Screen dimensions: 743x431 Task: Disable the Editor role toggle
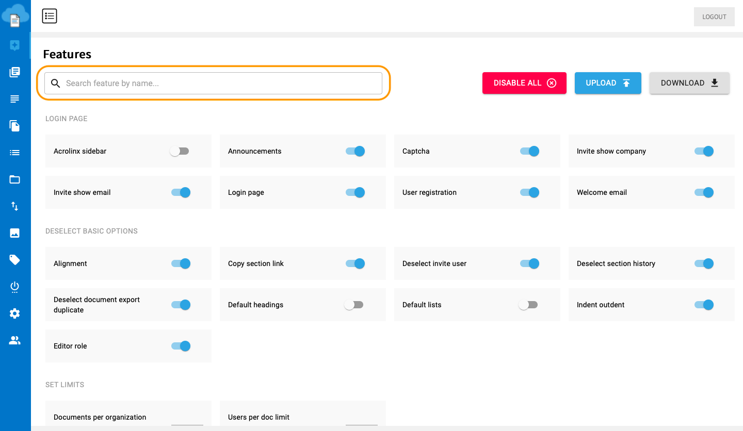pyautogui.click(x=181, y=346)
